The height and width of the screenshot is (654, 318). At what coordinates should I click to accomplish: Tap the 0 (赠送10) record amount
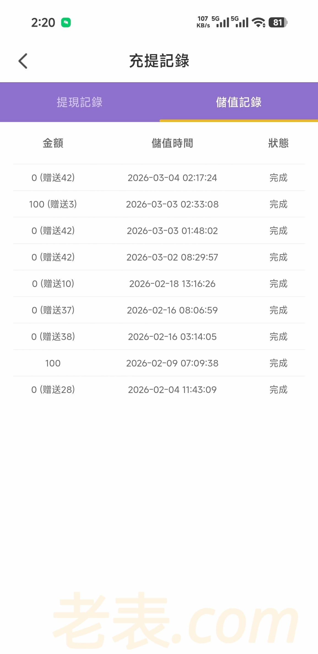[x=53, y=284]
